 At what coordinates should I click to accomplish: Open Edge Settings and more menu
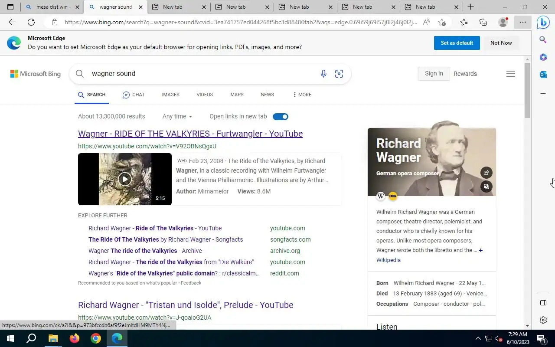[523, 22]
